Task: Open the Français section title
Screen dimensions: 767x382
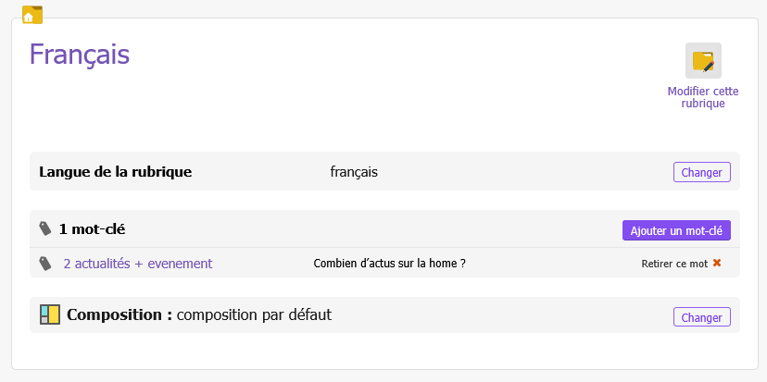Action: pyautogui.click(x=80, y=55)
